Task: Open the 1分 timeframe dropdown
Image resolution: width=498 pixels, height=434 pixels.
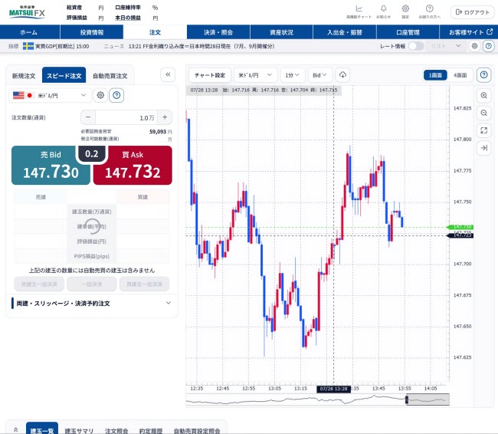Action: [x=292, y=75]
